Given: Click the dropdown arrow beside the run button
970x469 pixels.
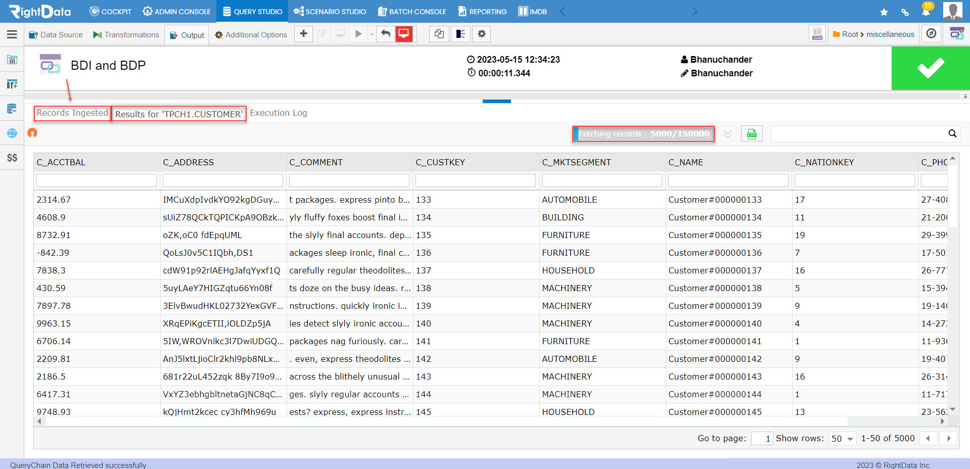Looking at the screenshot, I should (371, 34).
